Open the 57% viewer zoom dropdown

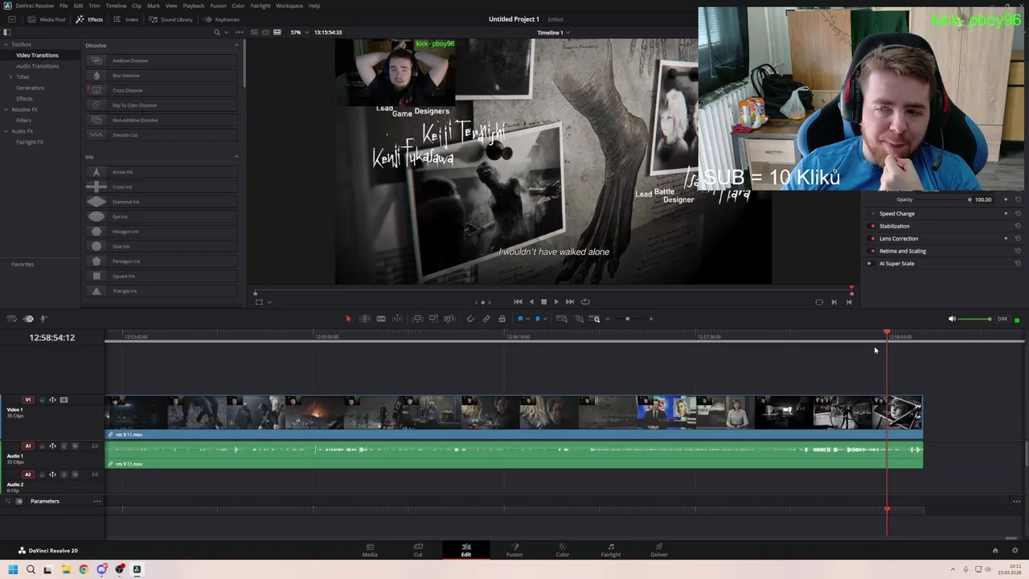click(298, 32)
